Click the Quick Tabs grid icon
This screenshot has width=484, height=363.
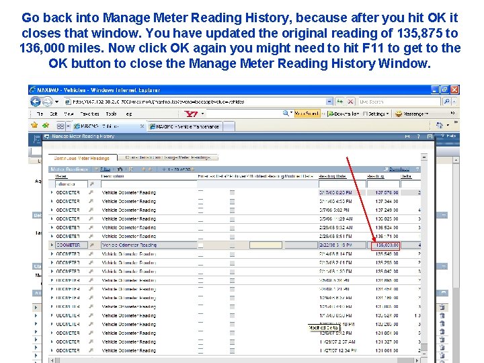(x=61, y=126)
